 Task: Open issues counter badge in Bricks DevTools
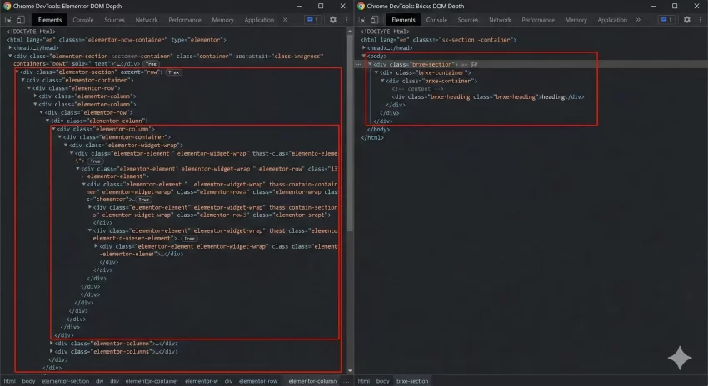[666, 20]
